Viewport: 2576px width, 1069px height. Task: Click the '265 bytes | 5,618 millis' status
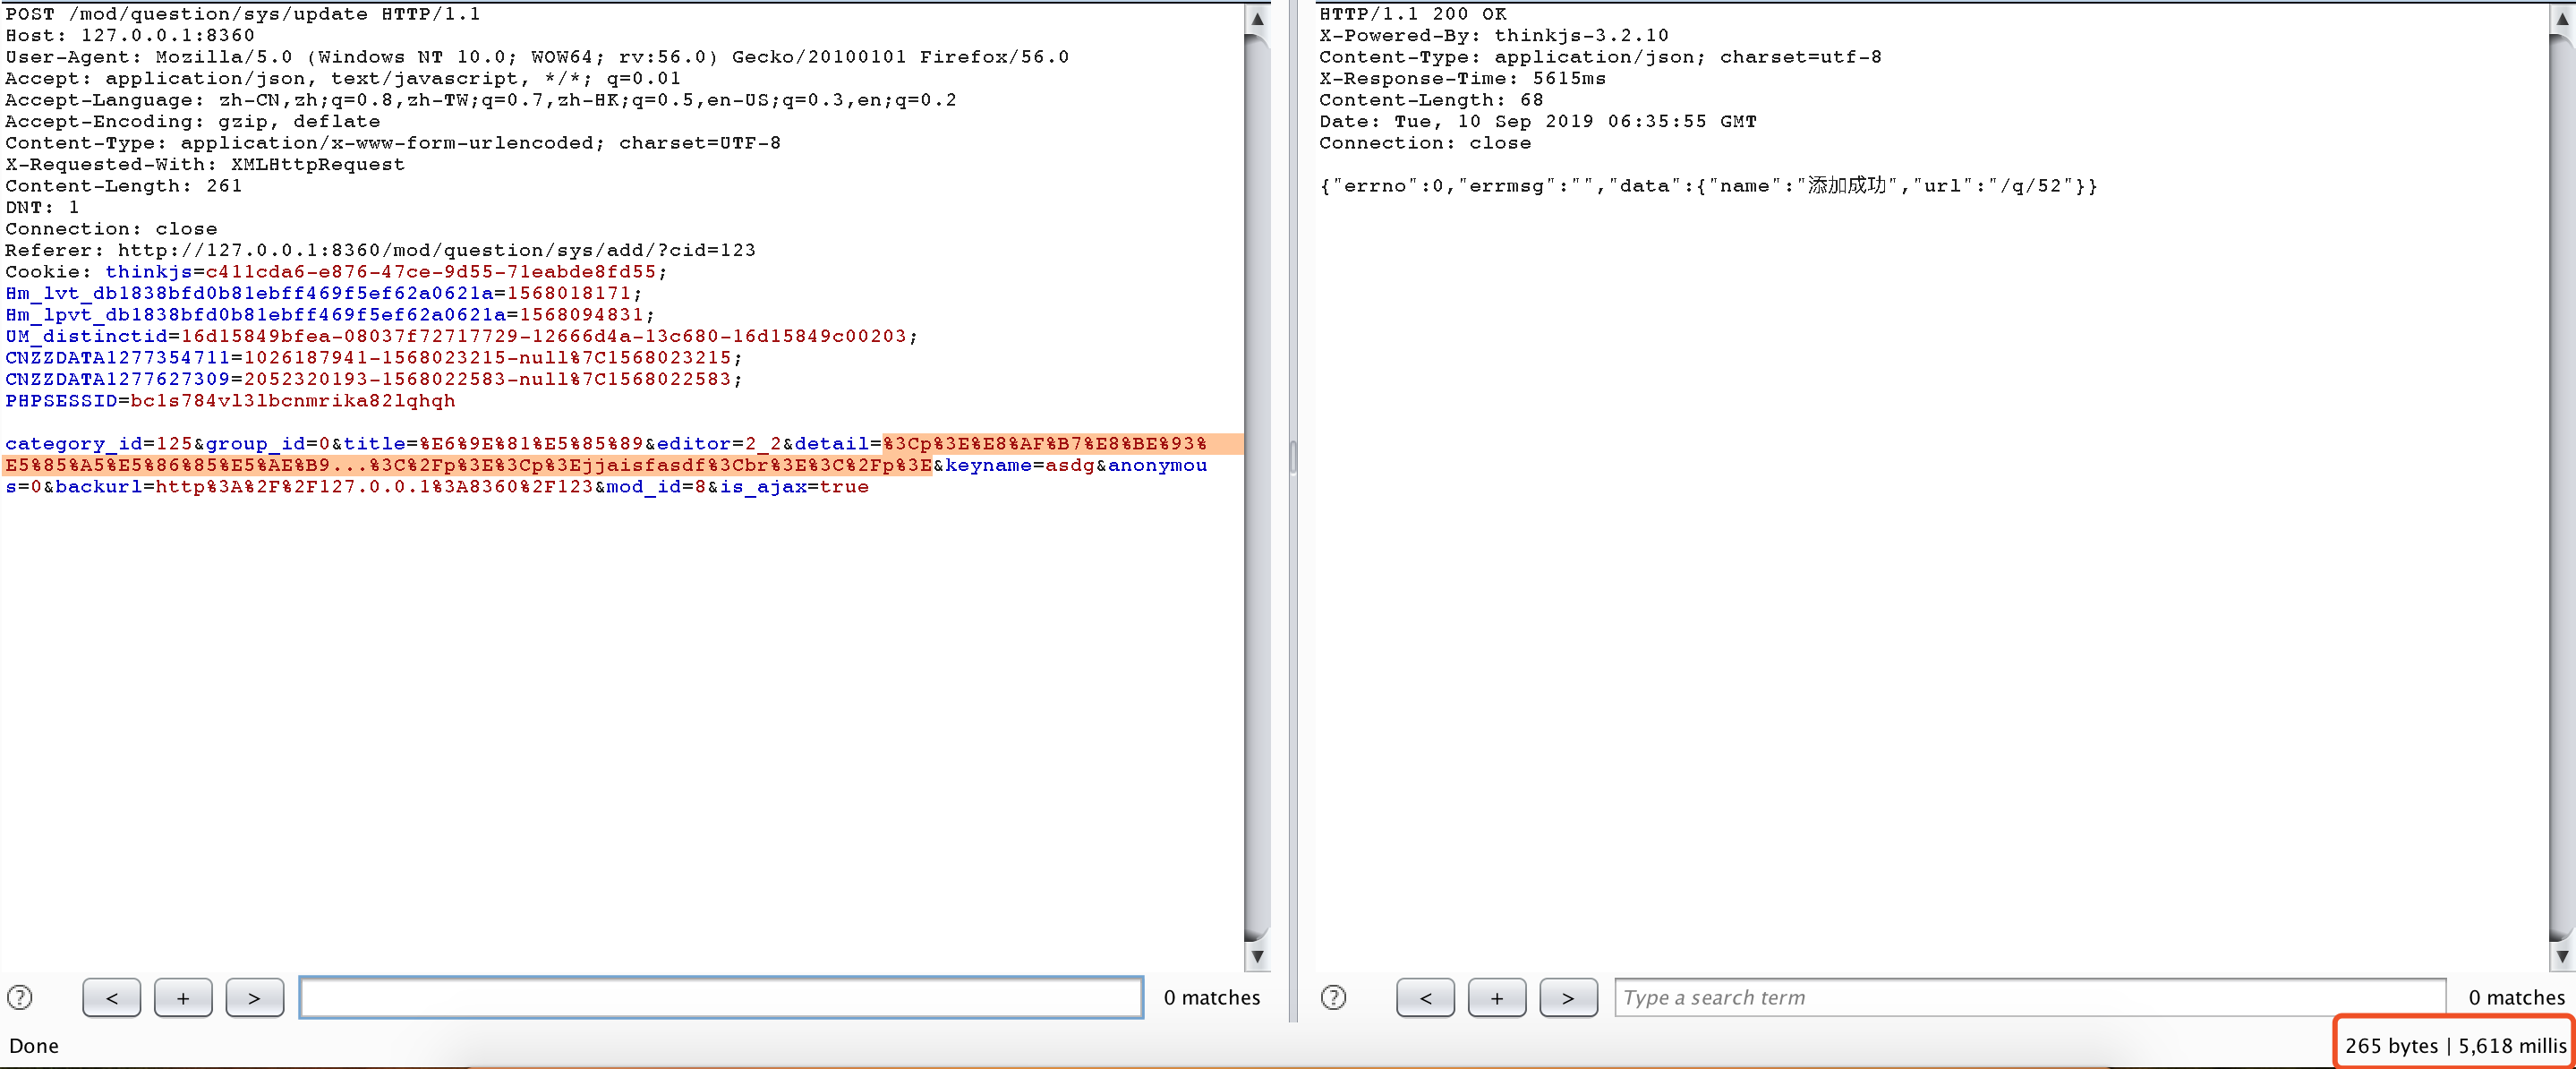pos(2454,1045)
